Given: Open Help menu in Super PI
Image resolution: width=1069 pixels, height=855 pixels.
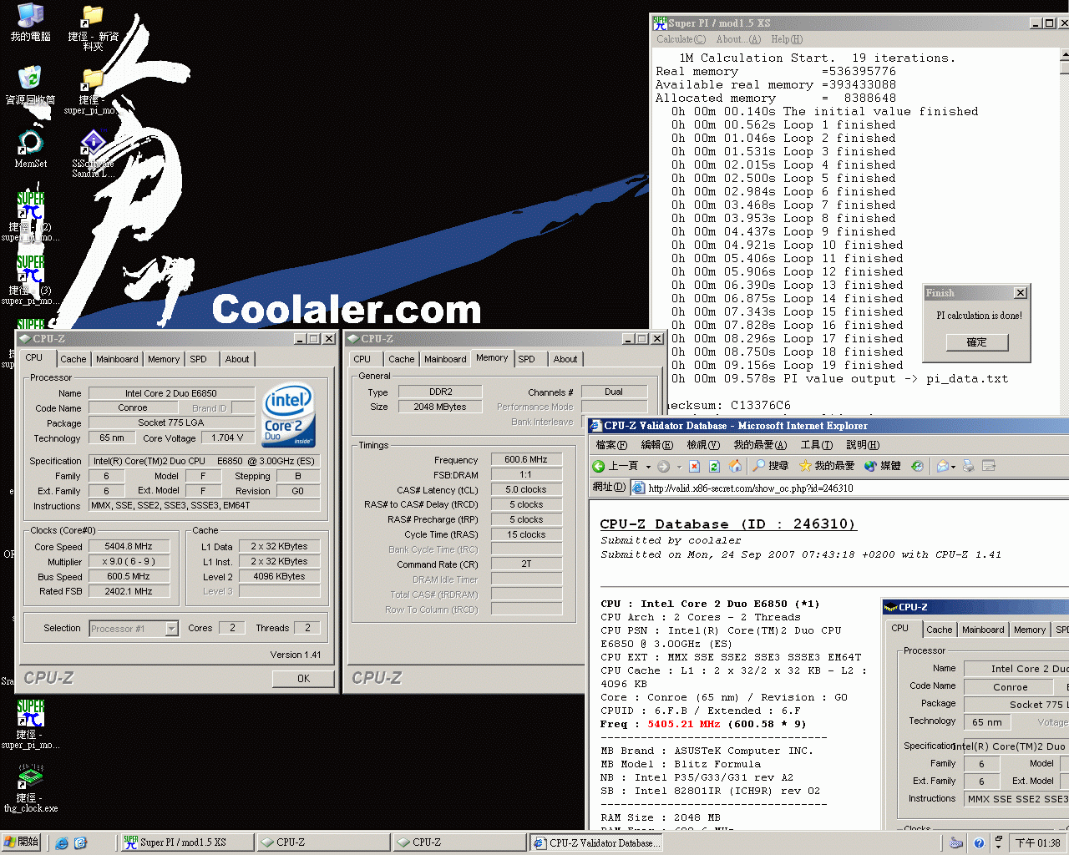Looking at the screenshot, I should 787,39.
